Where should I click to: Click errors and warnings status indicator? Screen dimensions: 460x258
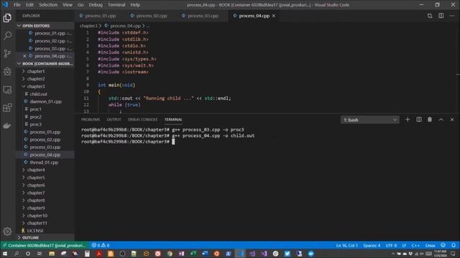tap(101, 245)
